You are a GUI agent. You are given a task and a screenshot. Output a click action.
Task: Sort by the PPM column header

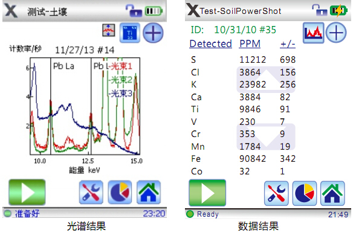click(x=250, y=43)
